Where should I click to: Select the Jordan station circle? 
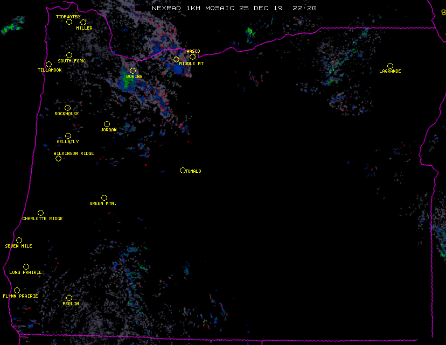click(x=107, y=124)
